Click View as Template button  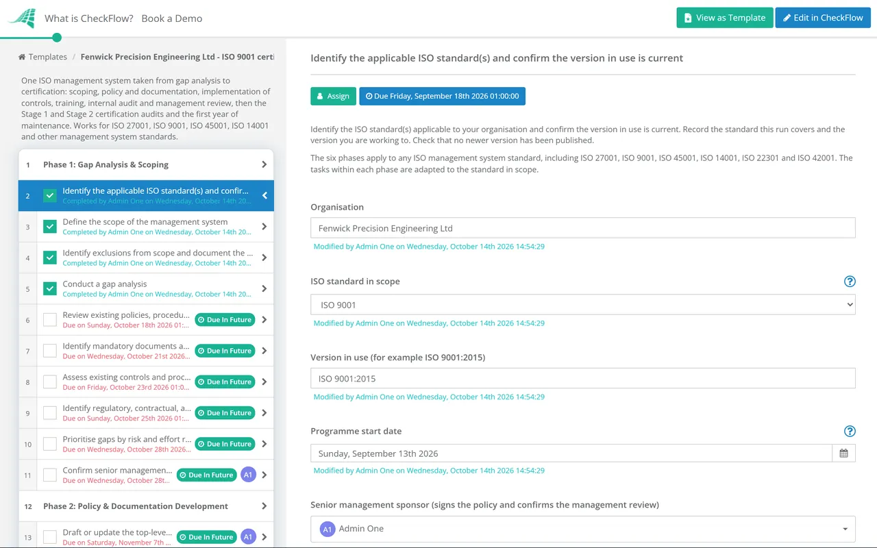coord(725,18)
